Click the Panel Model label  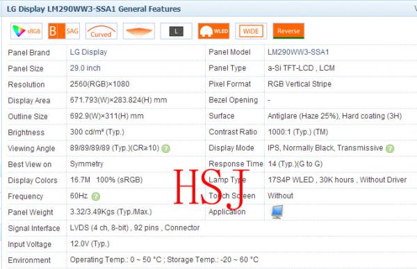[229, 52]
